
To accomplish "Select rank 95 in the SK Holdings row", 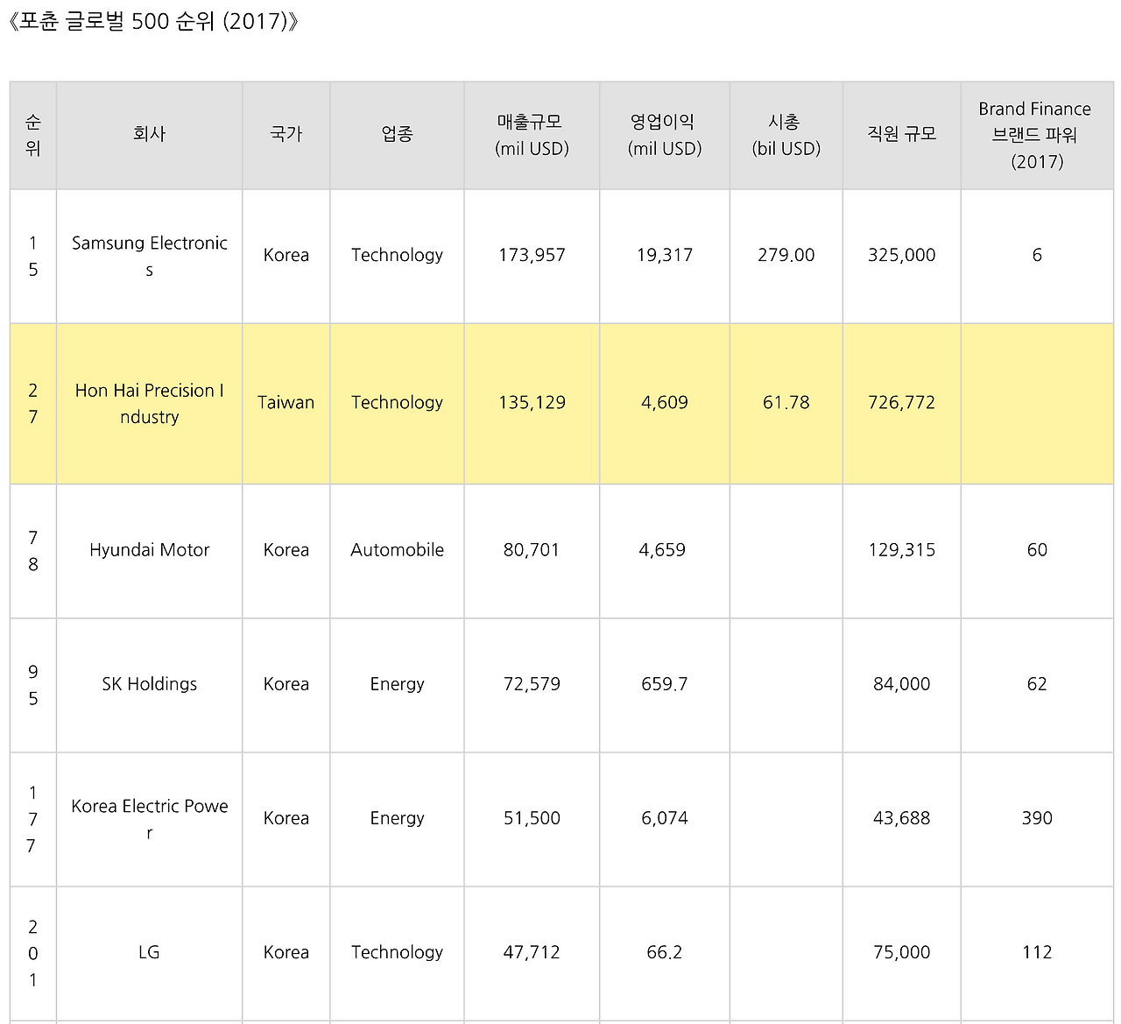I will (x=33, y=685).
